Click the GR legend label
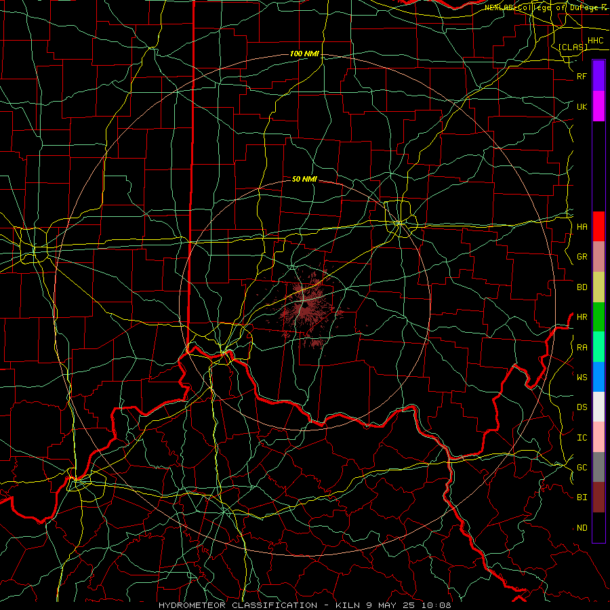The height and width of the screenshot is (610, 610). tap(582, 257)
